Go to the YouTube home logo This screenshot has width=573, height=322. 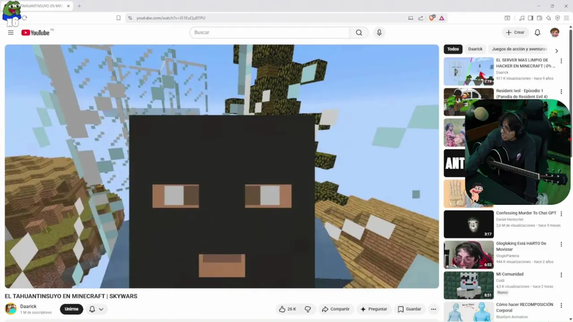[35, 33]
